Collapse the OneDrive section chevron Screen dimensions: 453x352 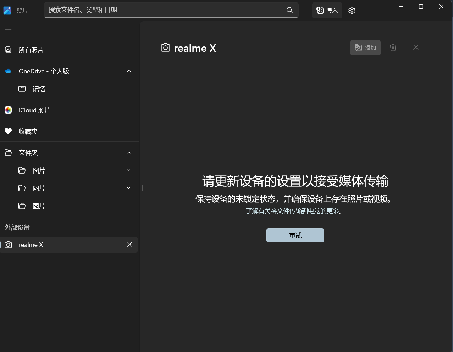[x=129, y=71]
